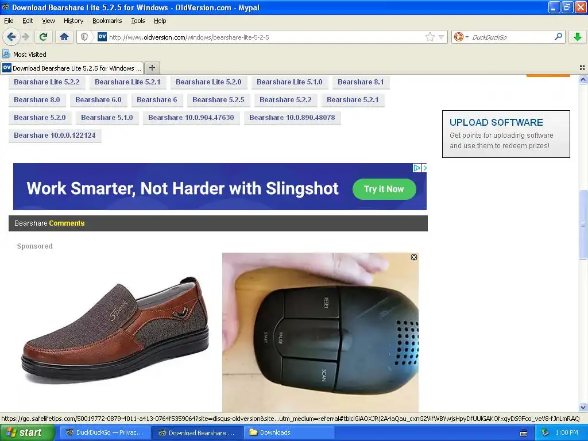Screen dimensions: 588x441
Task: Click the 1:00 PM taskbar clock
Action: tap(567, 432)
